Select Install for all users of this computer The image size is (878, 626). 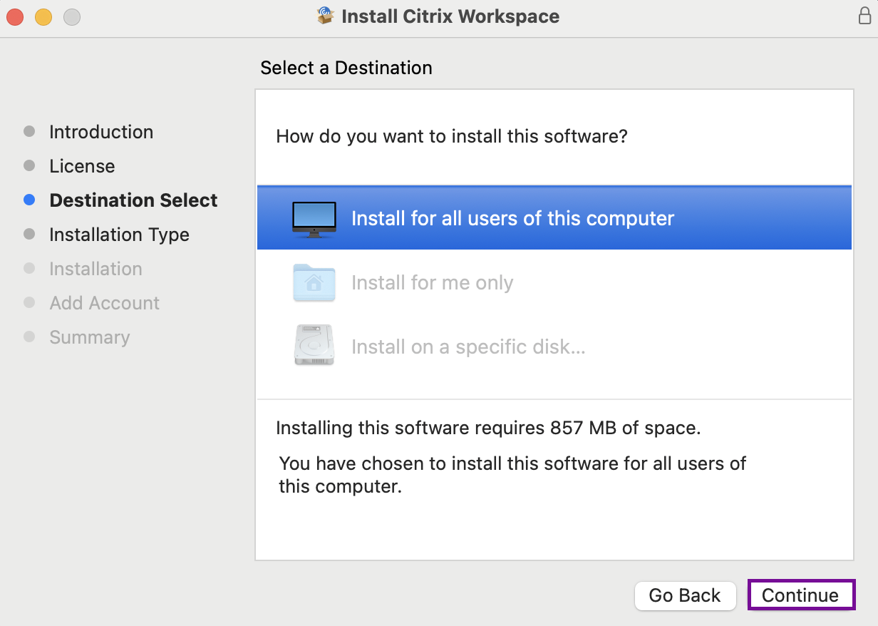coord(554,218)
